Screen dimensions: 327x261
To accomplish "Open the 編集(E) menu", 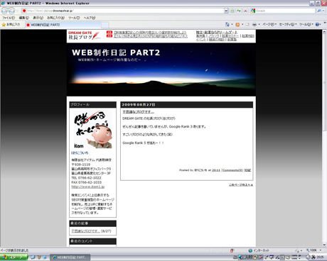I will click(x=24, y=18).
